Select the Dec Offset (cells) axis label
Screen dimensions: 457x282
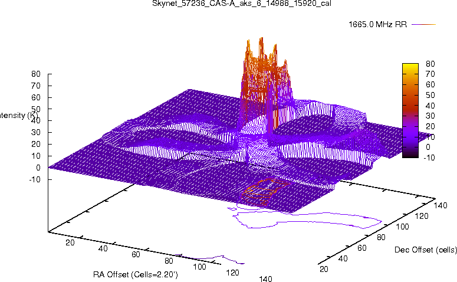pyautogui.click(x=426, y=250)
